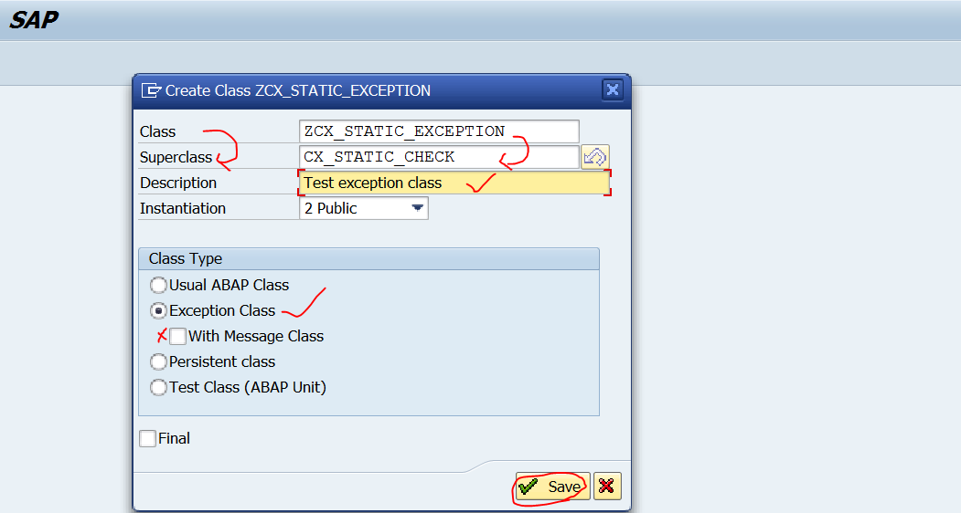The image size is (961, 513).
Task: Click the Create Class title bar icon
Action: pyautogui.click(x=151, y=90)
